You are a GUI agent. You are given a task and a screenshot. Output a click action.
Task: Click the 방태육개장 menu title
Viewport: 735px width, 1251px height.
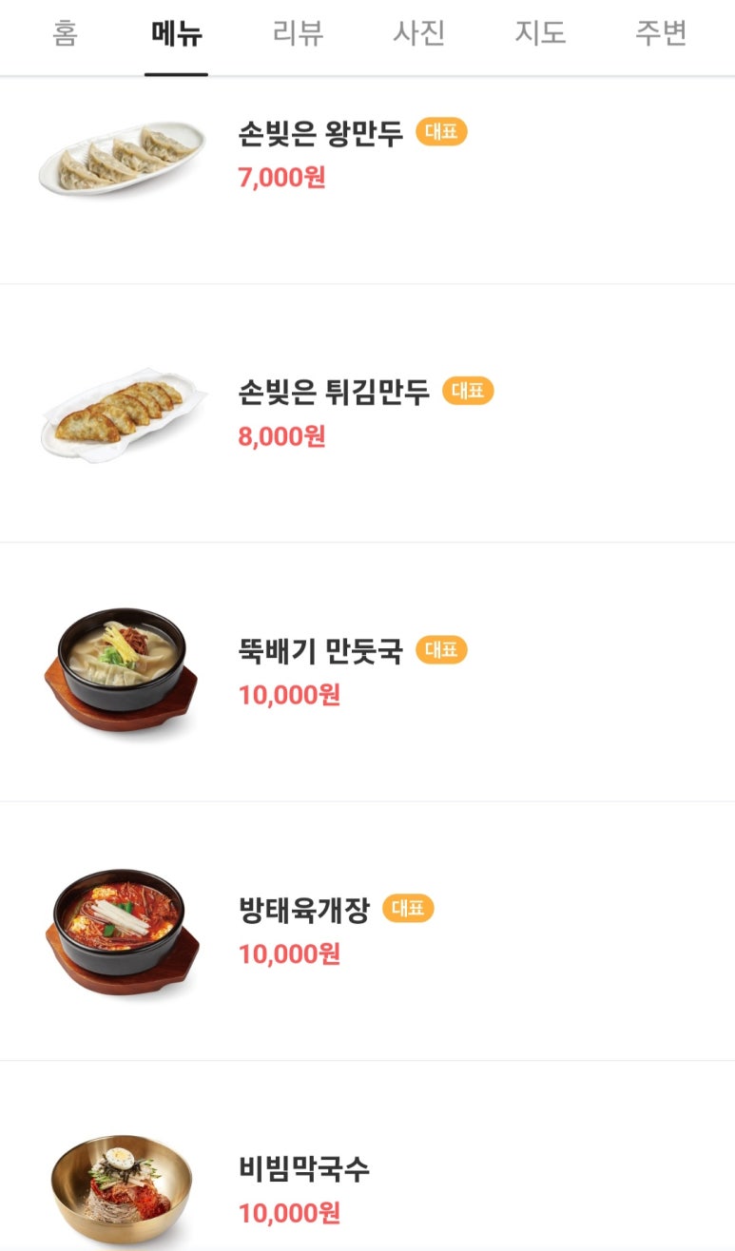click(303, 910)
